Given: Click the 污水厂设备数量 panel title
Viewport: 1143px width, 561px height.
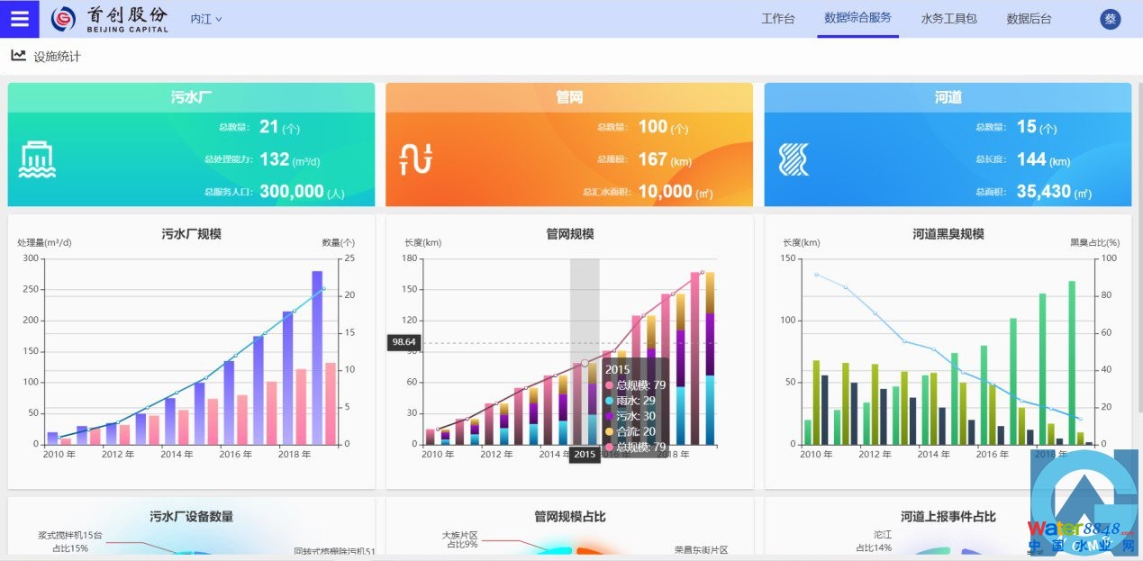Looking at the screenshot, I should click(191, 517).
